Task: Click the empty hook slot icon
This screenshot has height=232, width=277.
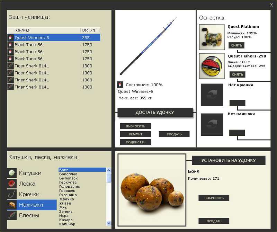Action: (212, 95)
